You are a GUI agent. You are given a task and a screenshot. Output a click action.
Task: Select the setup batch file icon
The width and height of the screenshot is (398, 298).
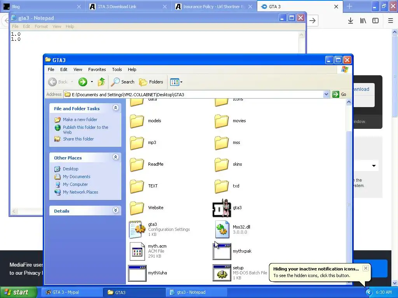pos(222,273)
